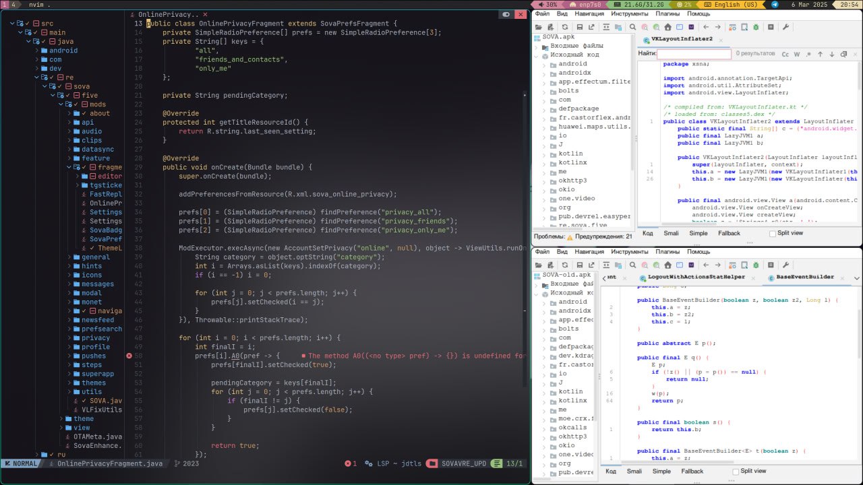The width and height of the screenshot is (863, 485).
Task: Click open file icon in SOVA.apk JADX toolbar
Action: (x=538, y=27)
